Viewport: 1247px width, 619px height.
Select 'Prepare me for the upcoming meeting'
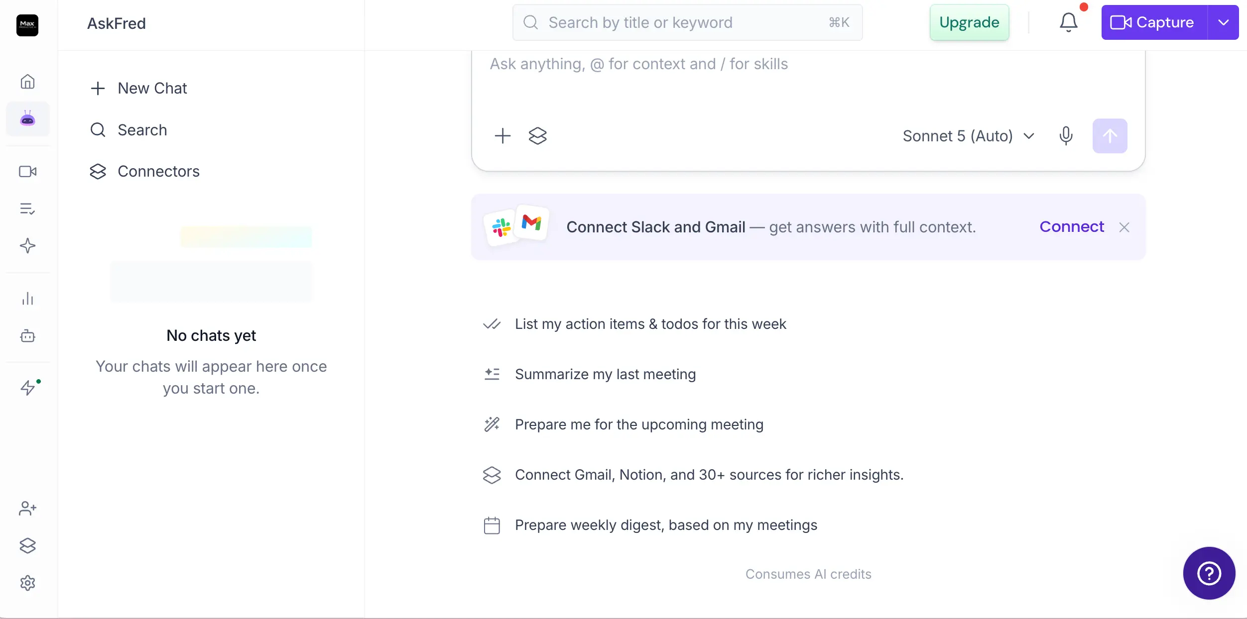click(623, 425)
